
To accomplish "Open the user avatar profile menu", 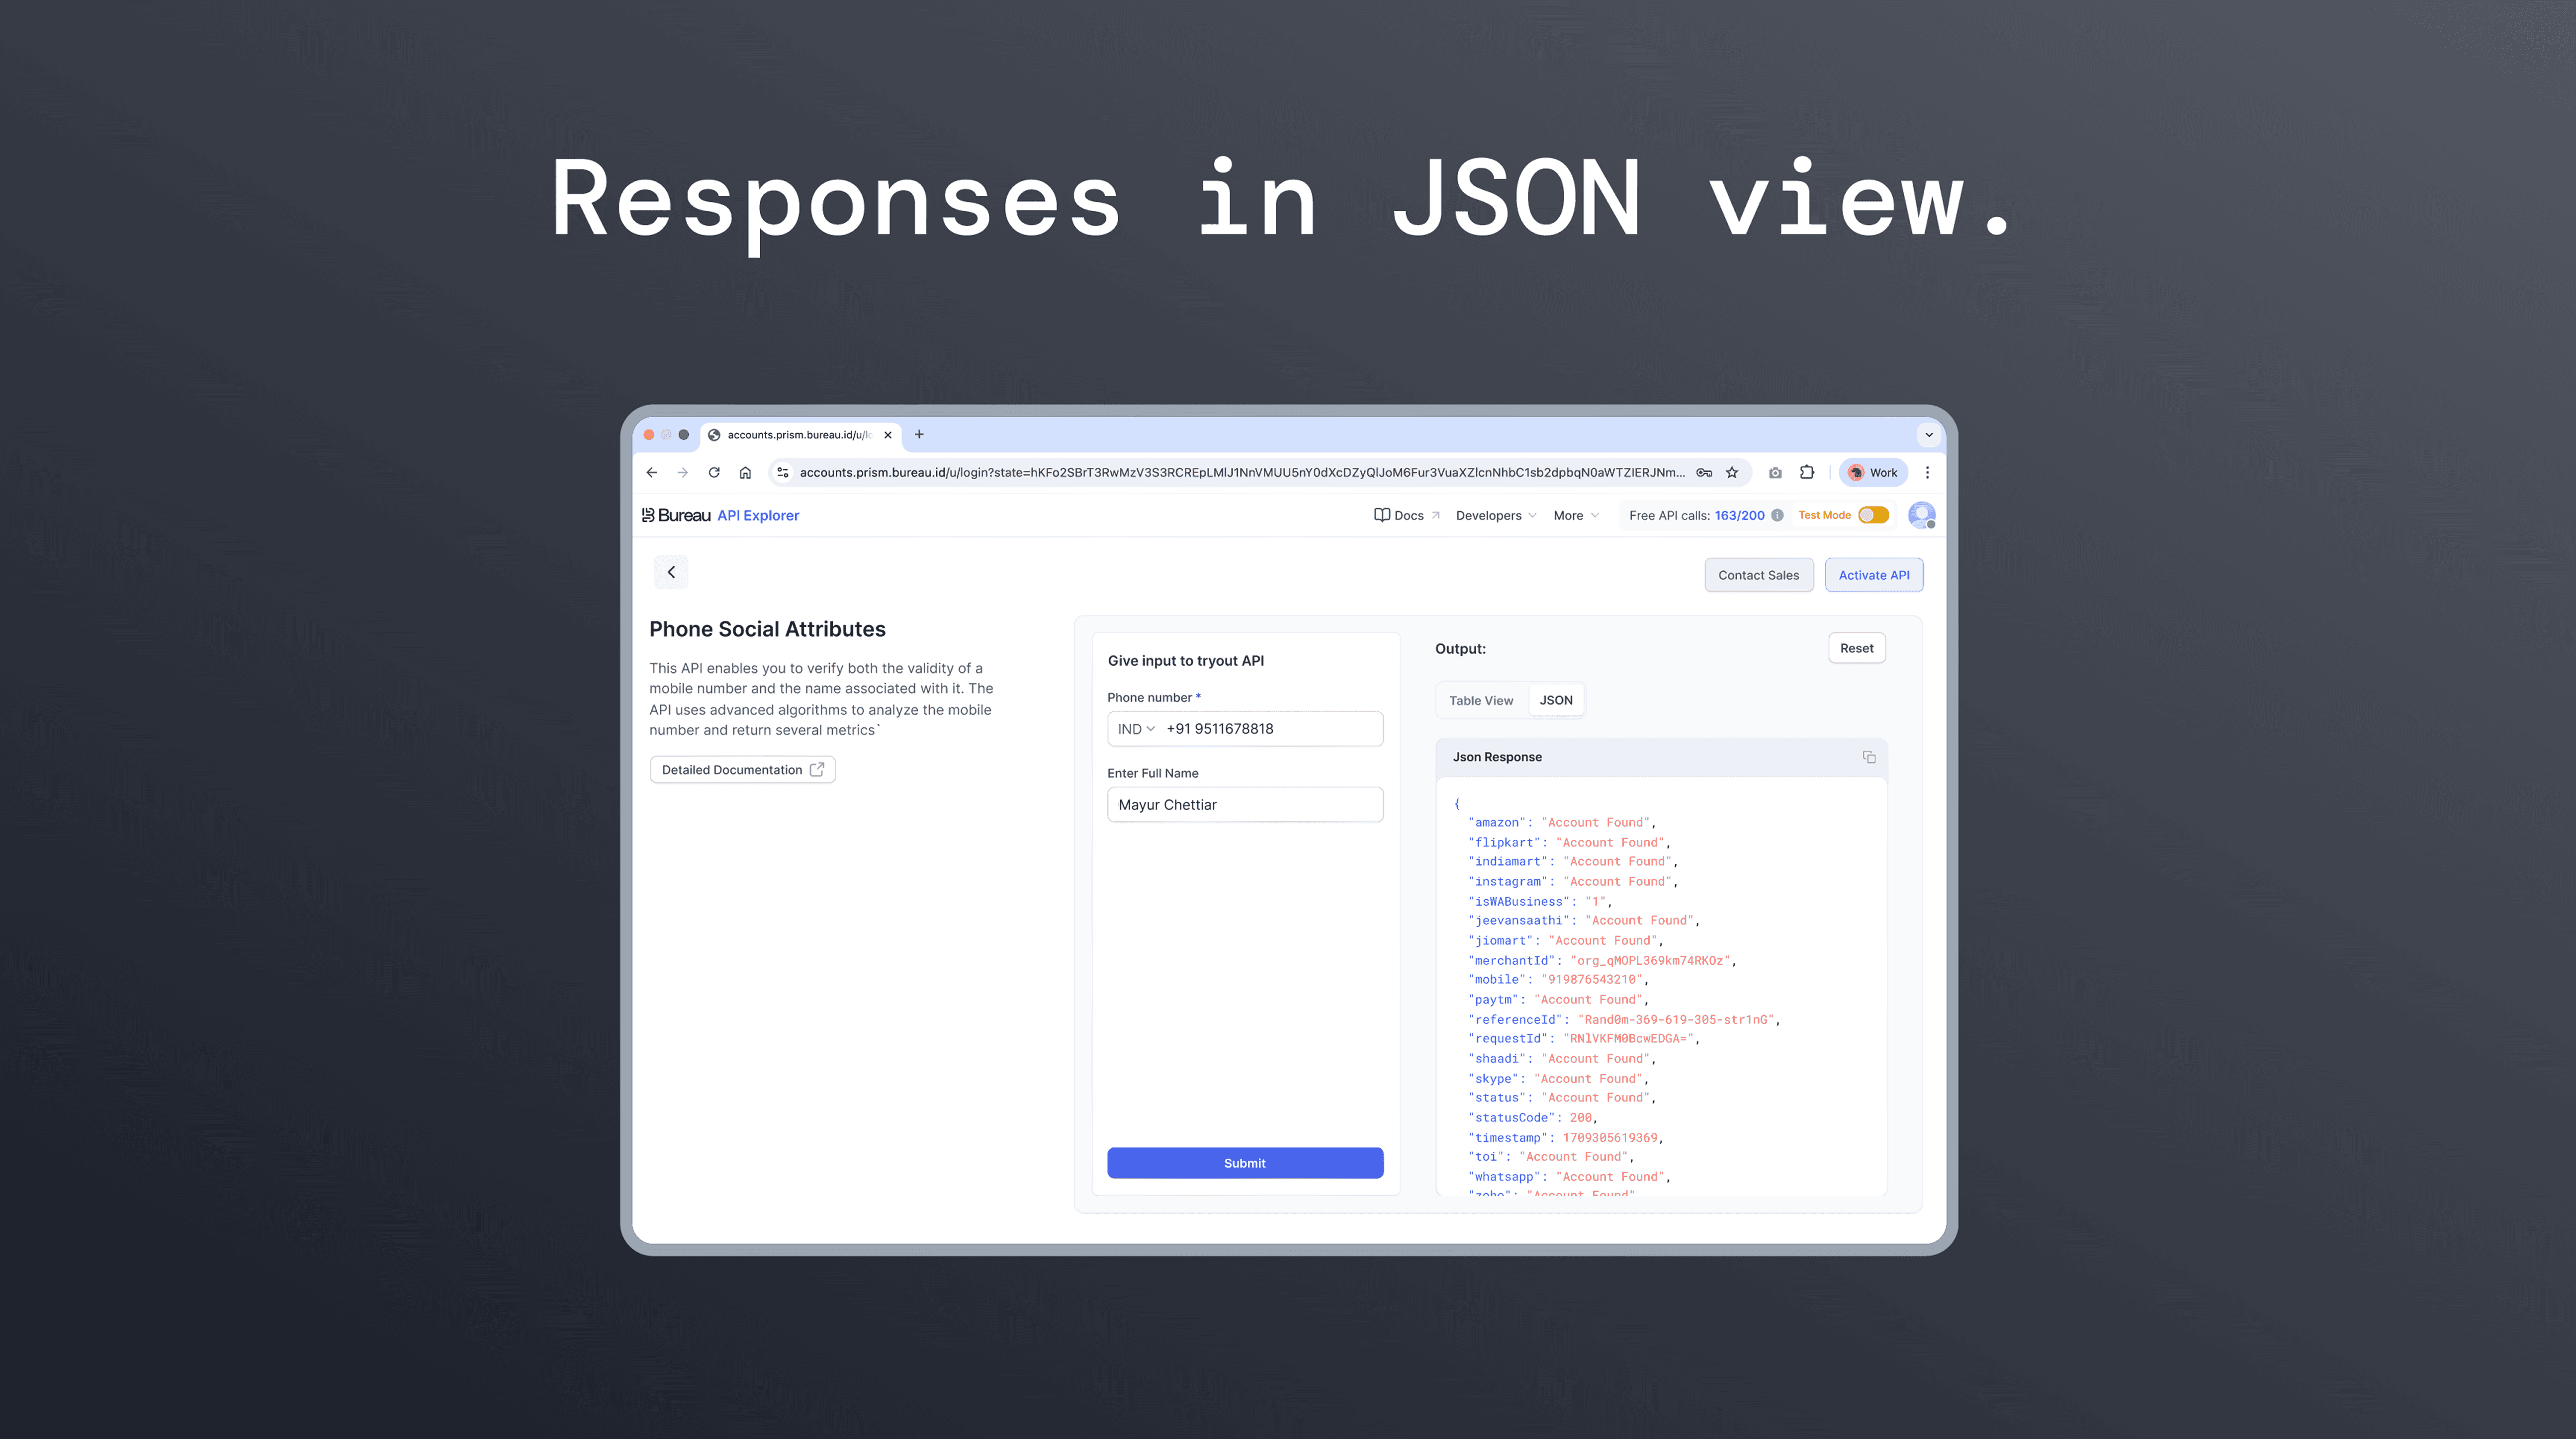I will tap(1921, 515).
